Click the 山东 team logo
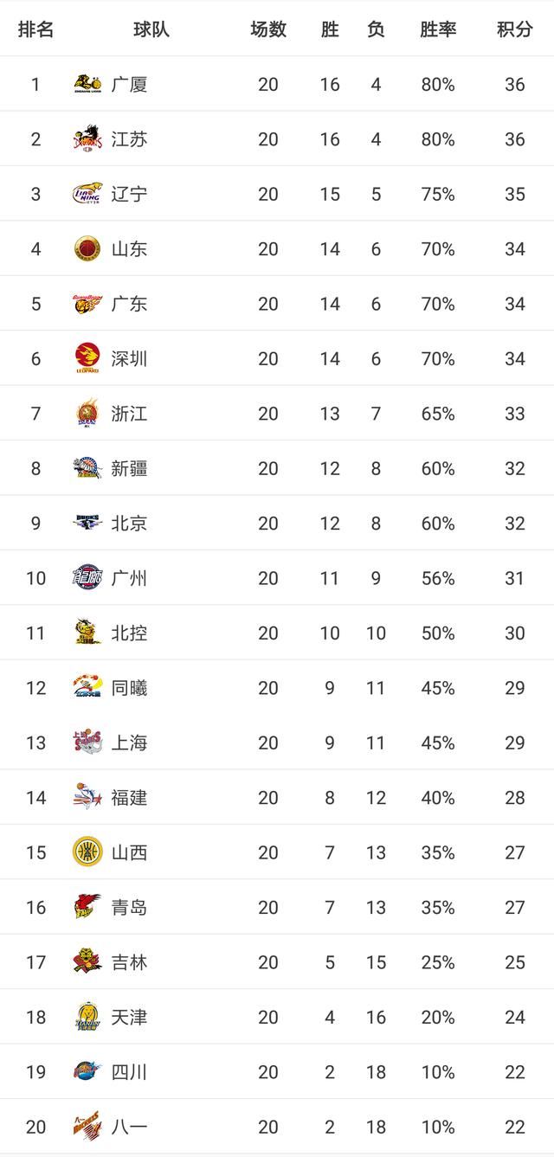Image resolution: width=554 pixels, height=1157 pixels. click(87, 249)
